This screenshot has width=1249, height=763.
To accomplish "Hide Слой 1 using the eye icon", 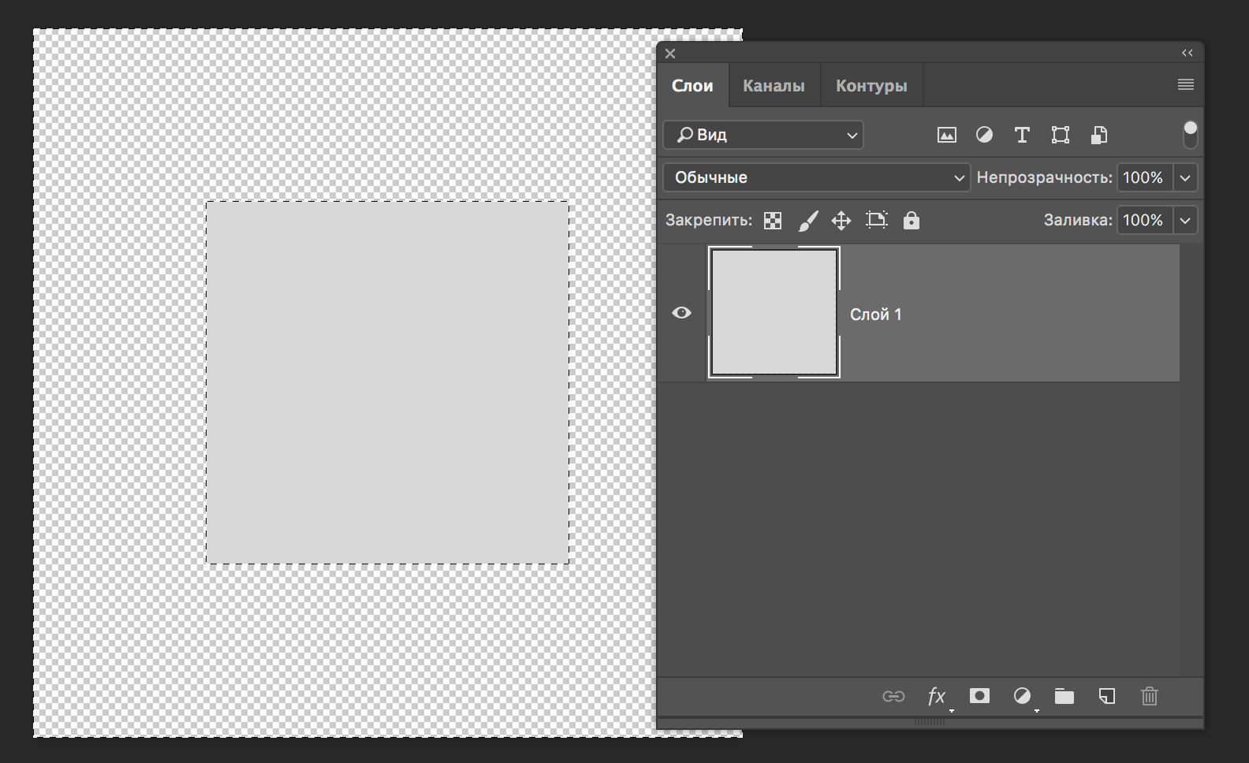I will click(681, 313).
